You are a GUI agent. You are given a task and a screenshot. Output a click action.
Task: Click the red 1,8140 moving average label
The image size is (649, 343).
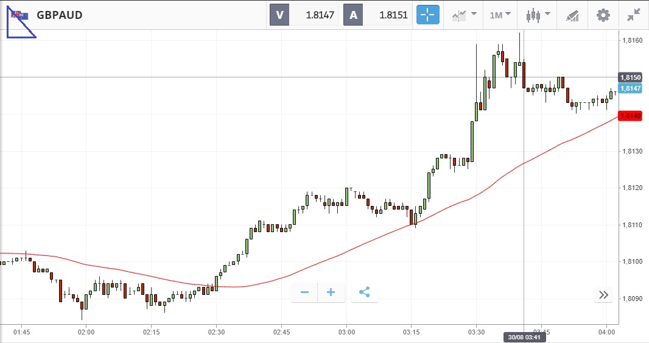630,116
